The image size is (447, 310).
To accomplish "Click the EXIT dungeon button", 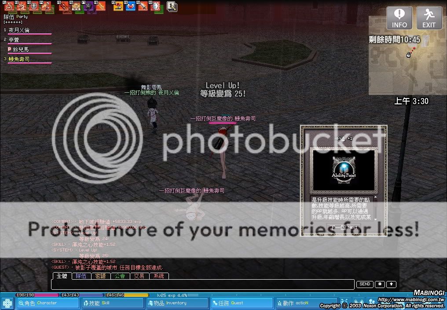I will coord(429,18).
